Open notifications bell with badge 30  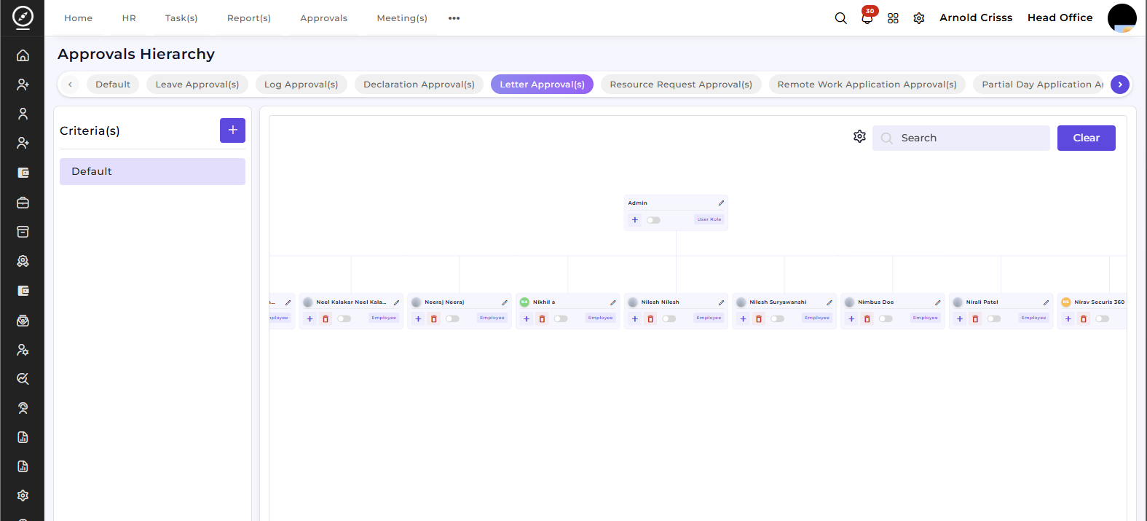tap(867, 17)
